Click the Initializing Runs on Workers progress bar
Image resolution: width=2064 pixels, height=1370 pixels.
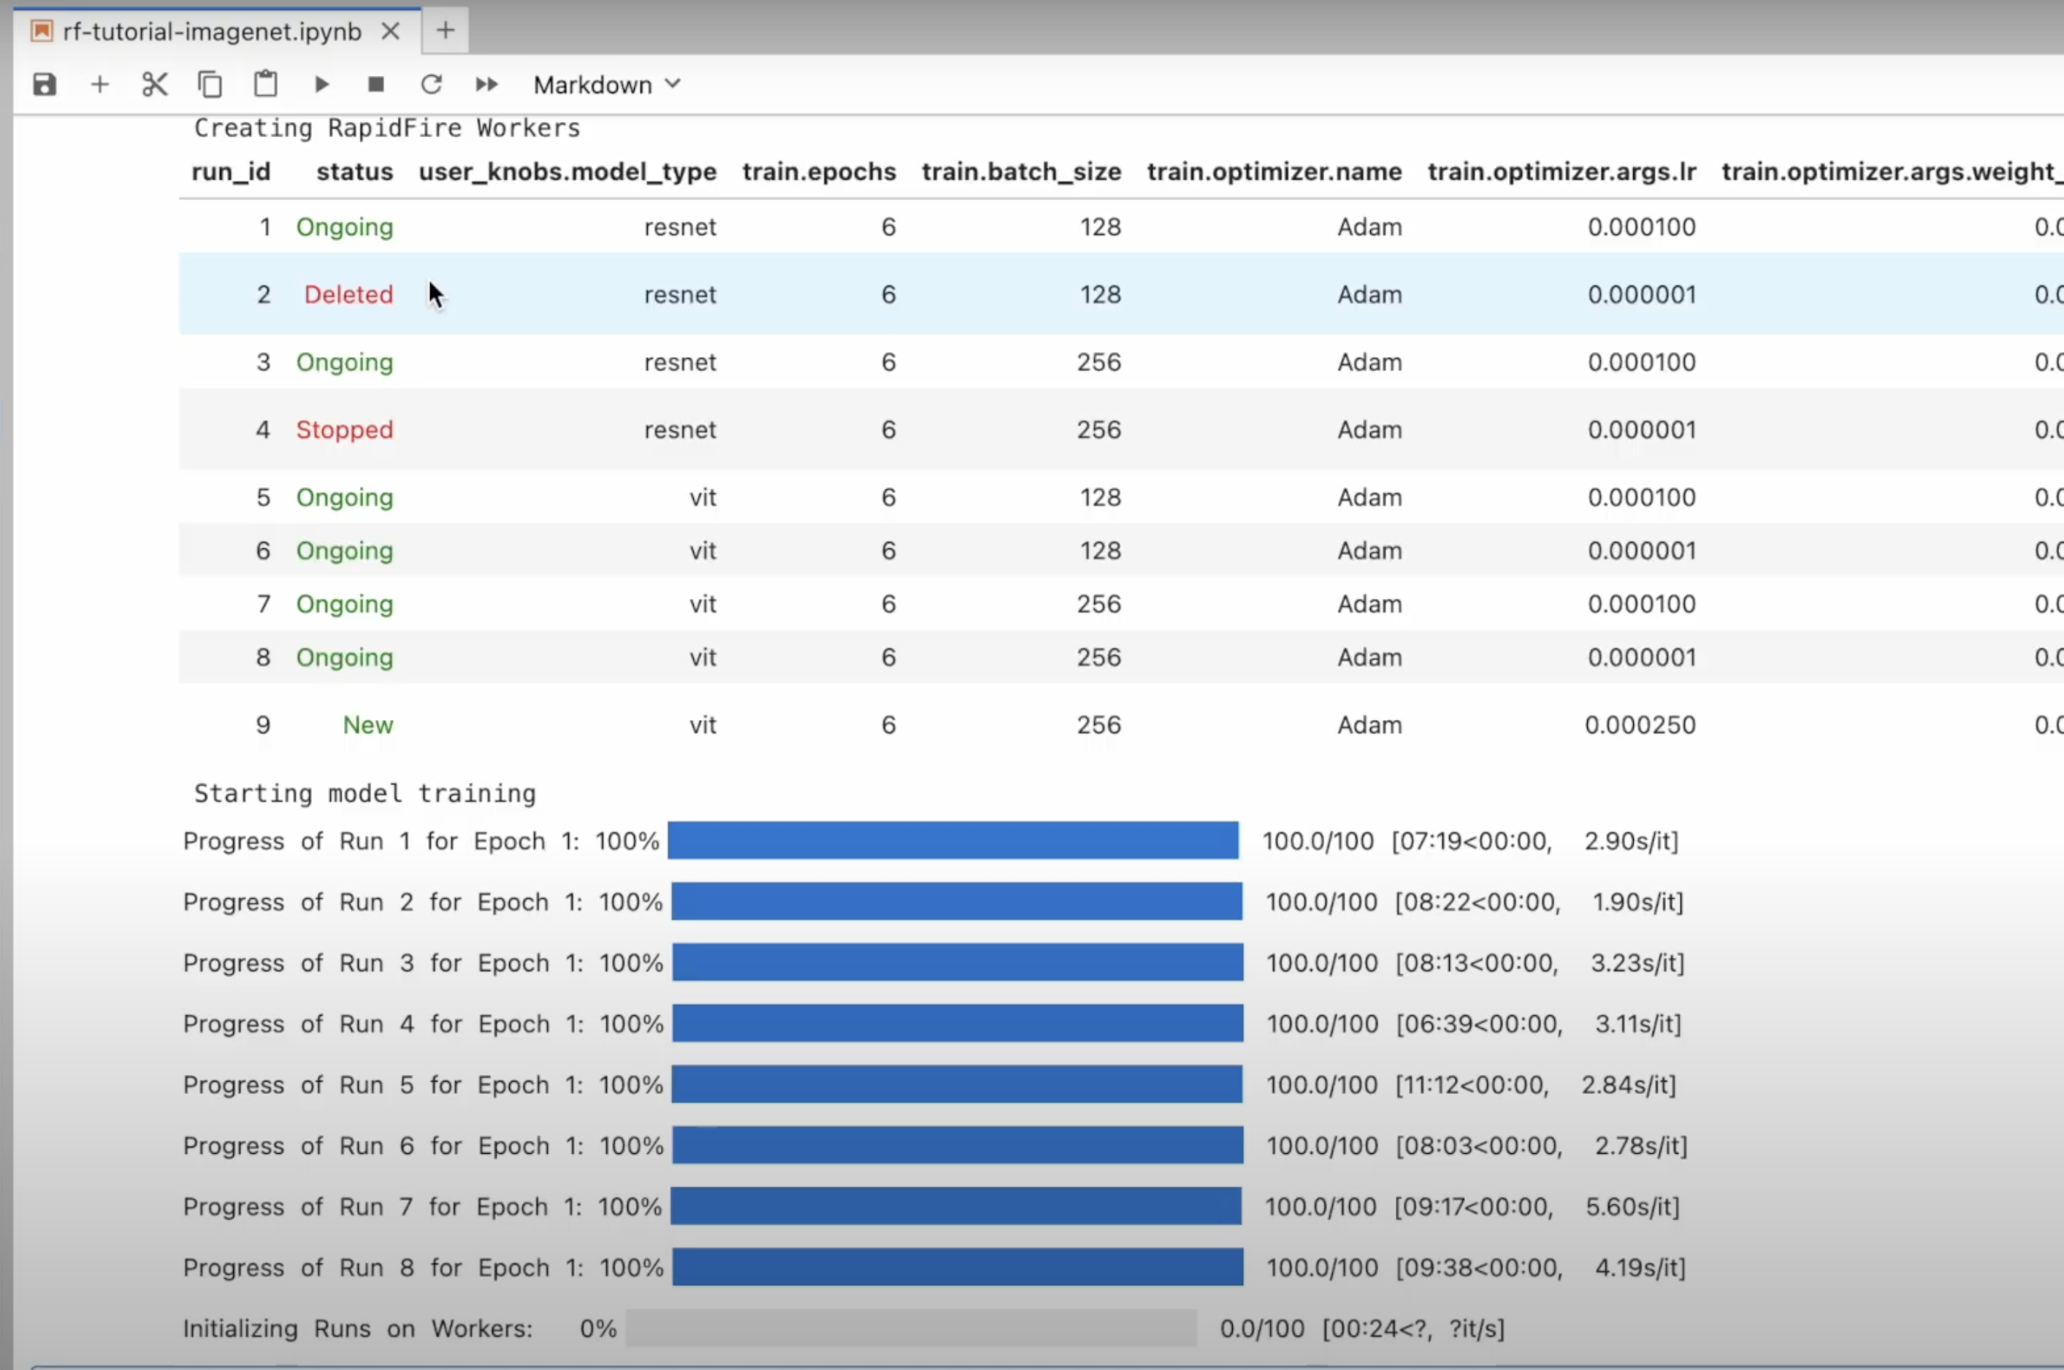click(x=911, y=1328)
